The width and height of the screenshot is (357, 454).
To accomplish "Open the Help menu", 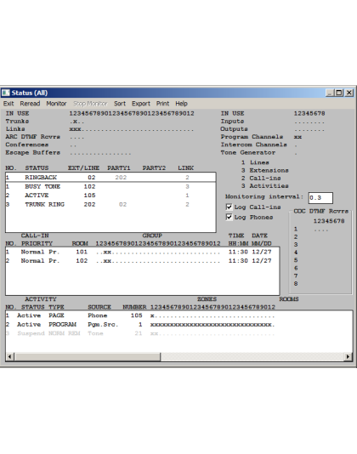I will point(181,104).
